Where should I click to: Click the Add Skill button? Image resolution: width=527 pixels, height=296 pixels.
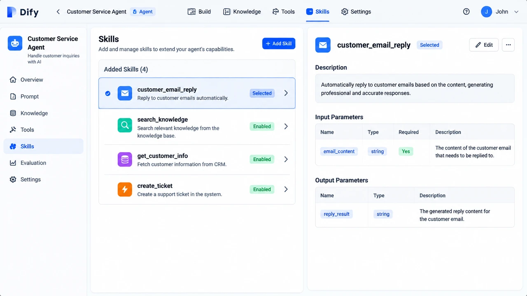pyautogui.click(x=279, y=44)
